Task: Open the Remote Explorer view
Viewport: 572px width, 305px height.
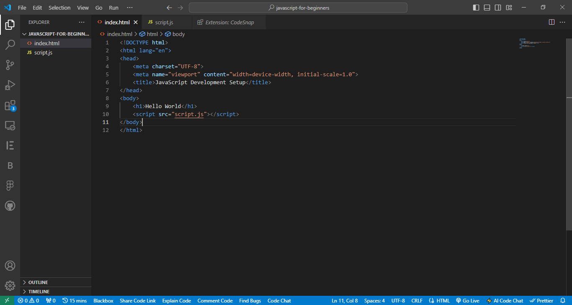Action: coord(10,125)
